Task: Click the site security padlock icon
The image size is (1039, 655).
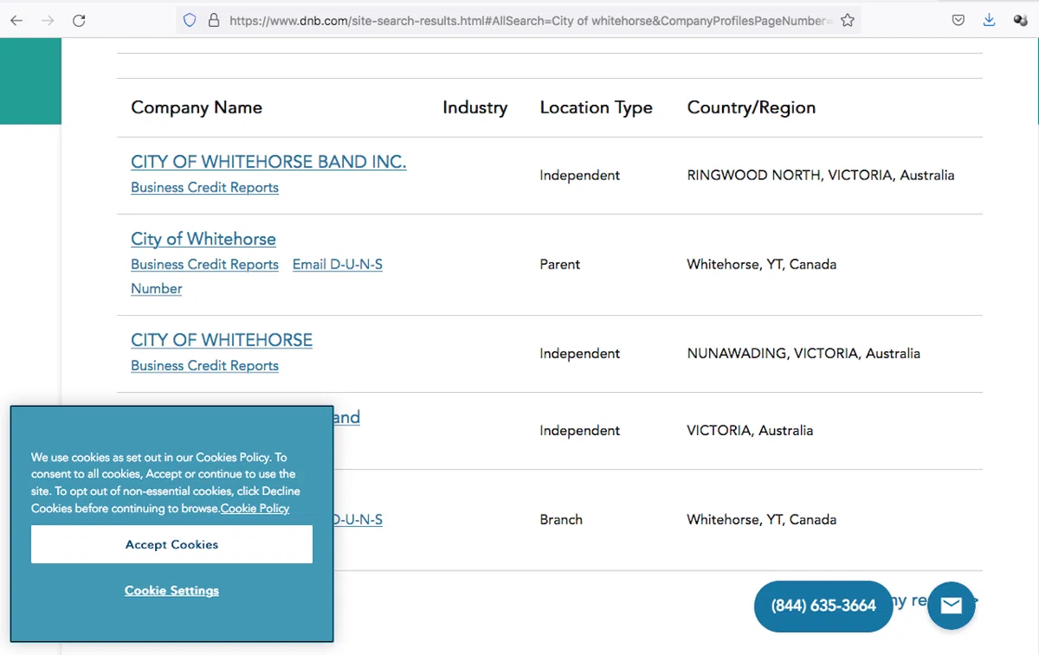Action: [213, 21]
